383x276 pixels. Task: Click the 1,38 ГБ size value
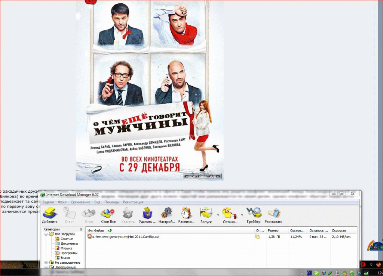coord(274,237)
